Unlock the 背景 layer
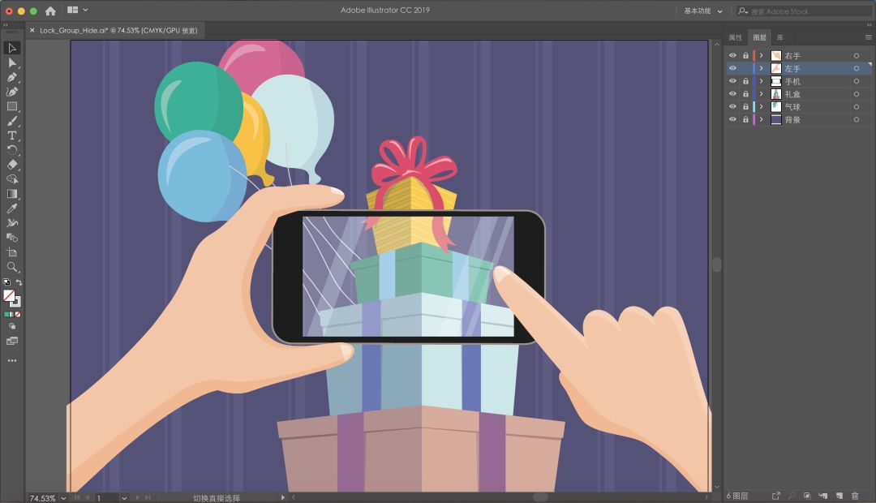Image resolution: width=876 pixels, height=503 pixels. tap(745, 119)
